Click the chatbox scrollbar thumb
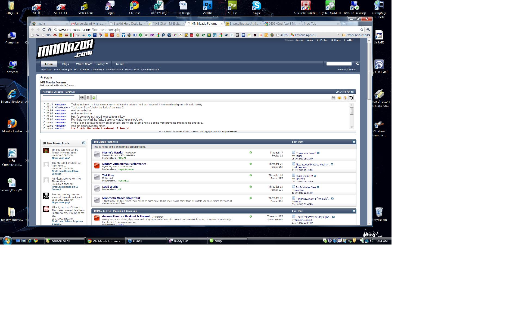This screenshot has height=326, width=522. coord(352,111)
